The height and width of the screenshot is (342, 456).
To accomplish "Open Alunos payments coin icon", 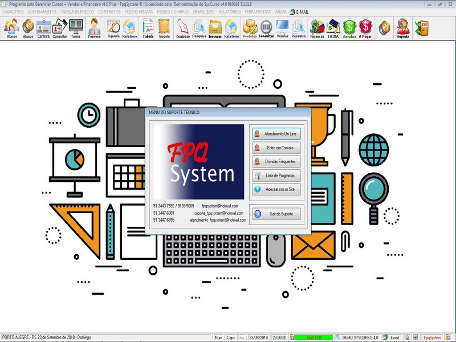I will coord(28,28).
